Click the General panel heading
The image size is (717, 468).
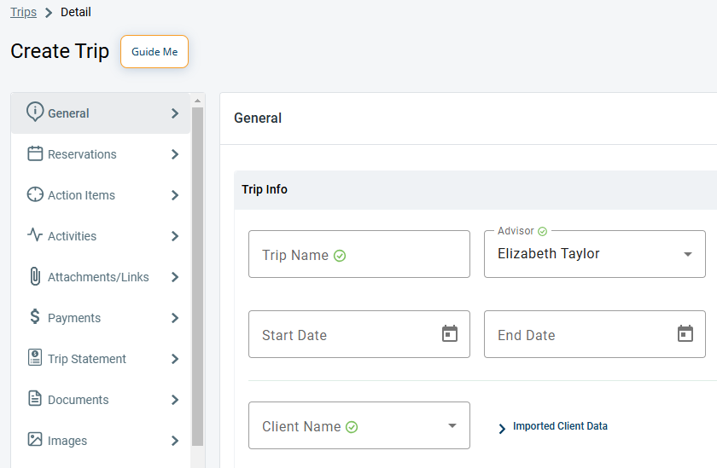258,118
